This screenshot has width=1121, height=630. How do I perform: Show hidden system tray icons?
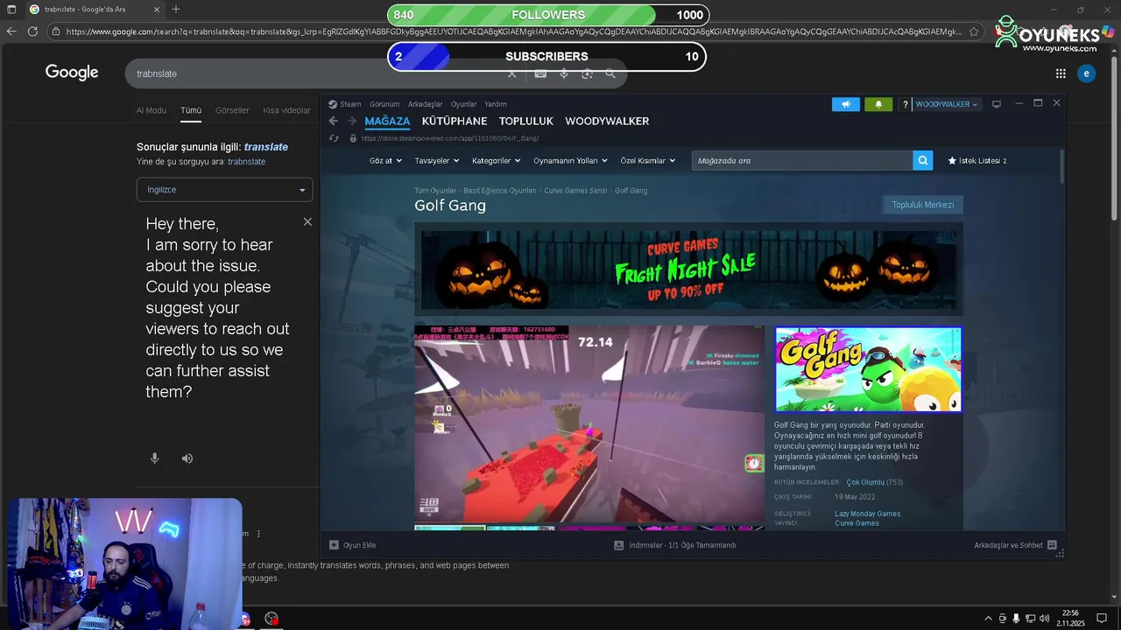click(989, 619)
